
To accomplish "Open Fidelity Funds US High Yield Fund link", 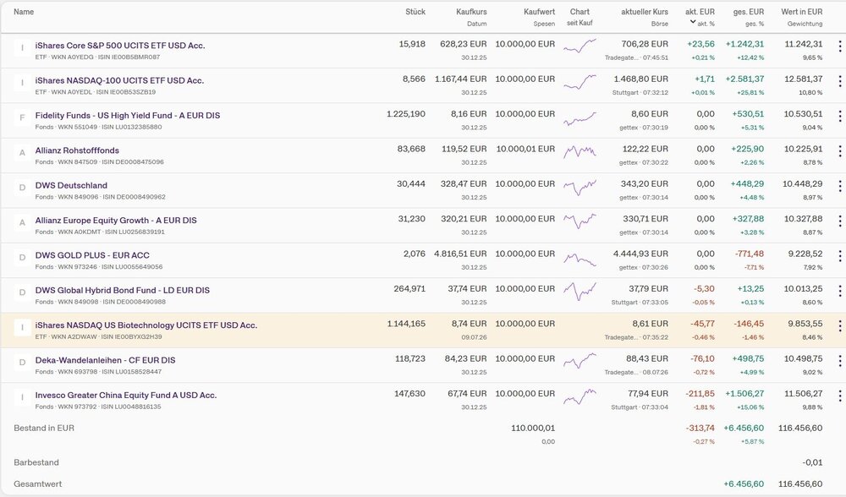I will click(x=128, y=115).
